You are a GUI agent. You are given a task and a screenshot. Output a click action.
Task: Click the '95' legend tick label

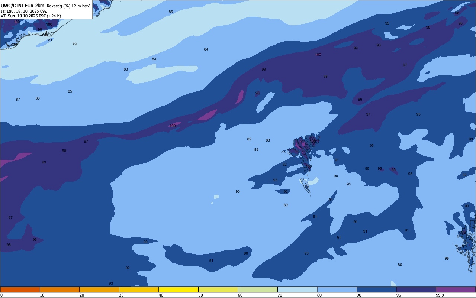coord(399,295)
